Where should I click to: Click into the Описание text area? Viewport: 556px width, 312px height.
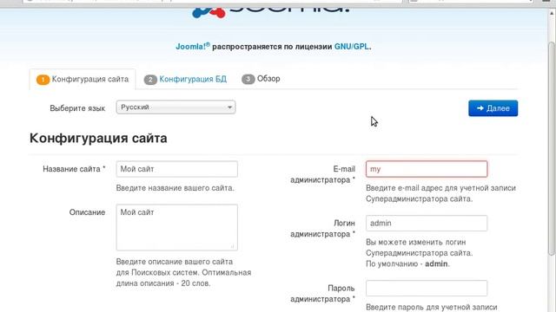[177, 227]
